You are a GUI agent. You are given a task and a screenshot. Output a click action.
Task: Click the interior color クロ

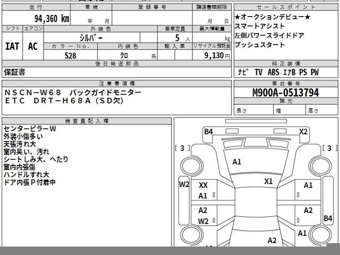(x=124, y=56)
